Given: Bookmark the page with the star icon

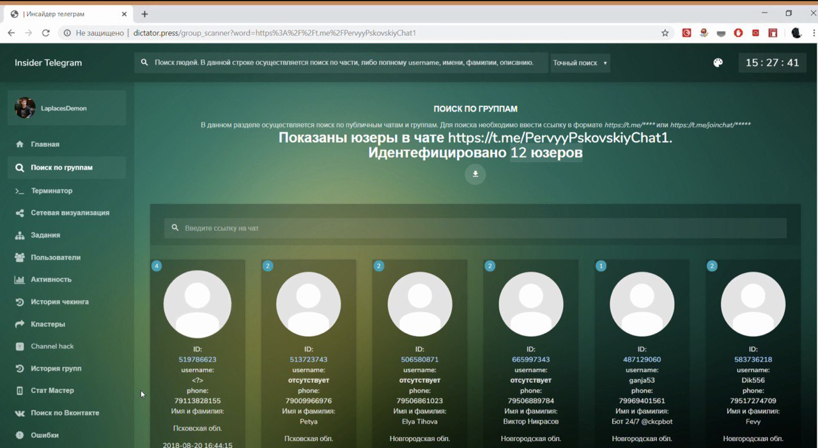Looking at the screenshot, I should pyautogui.click(x=665, y=33).
